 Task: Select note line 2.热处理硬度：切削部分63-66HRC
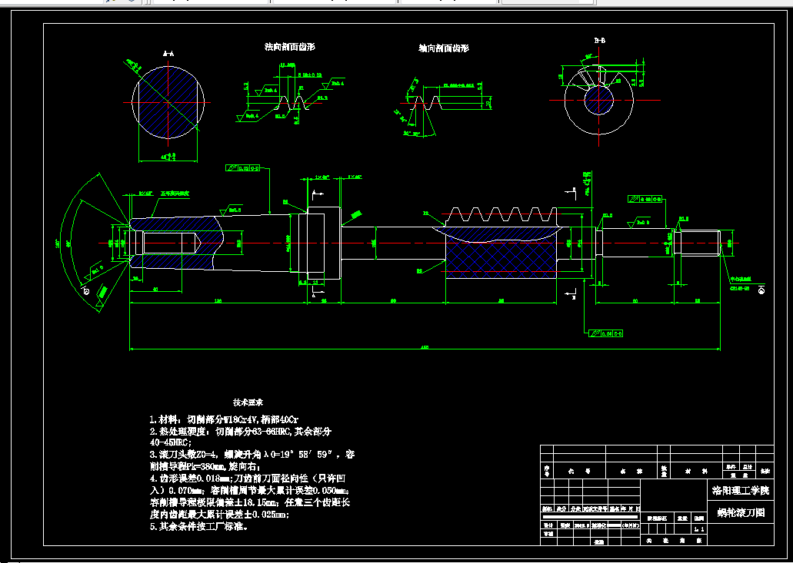[x=241, y=432]
